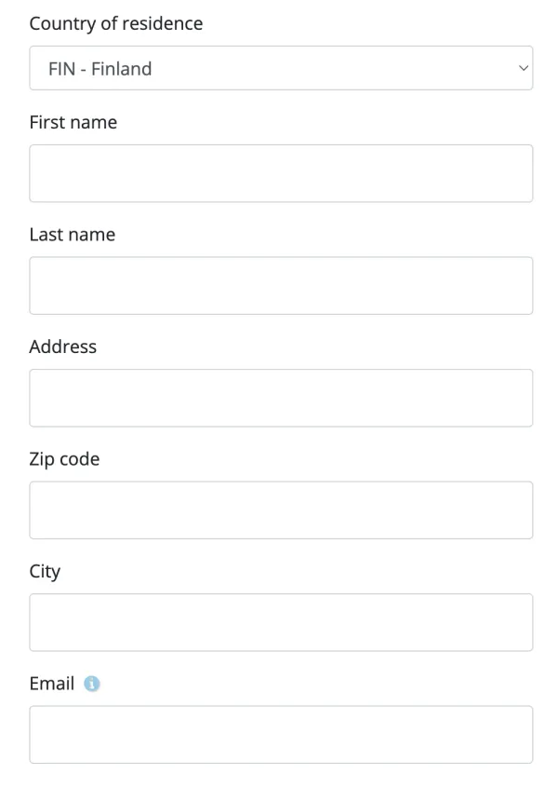Focus the Zip code field
This screenshot has width=558, height=788.
(x=279, y=509)
